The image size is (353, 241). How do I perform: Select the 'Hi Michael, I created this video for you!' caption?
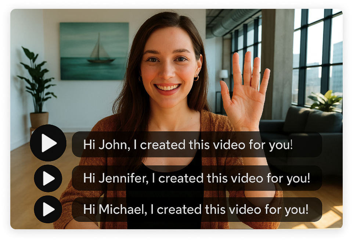tap(197, 209)
